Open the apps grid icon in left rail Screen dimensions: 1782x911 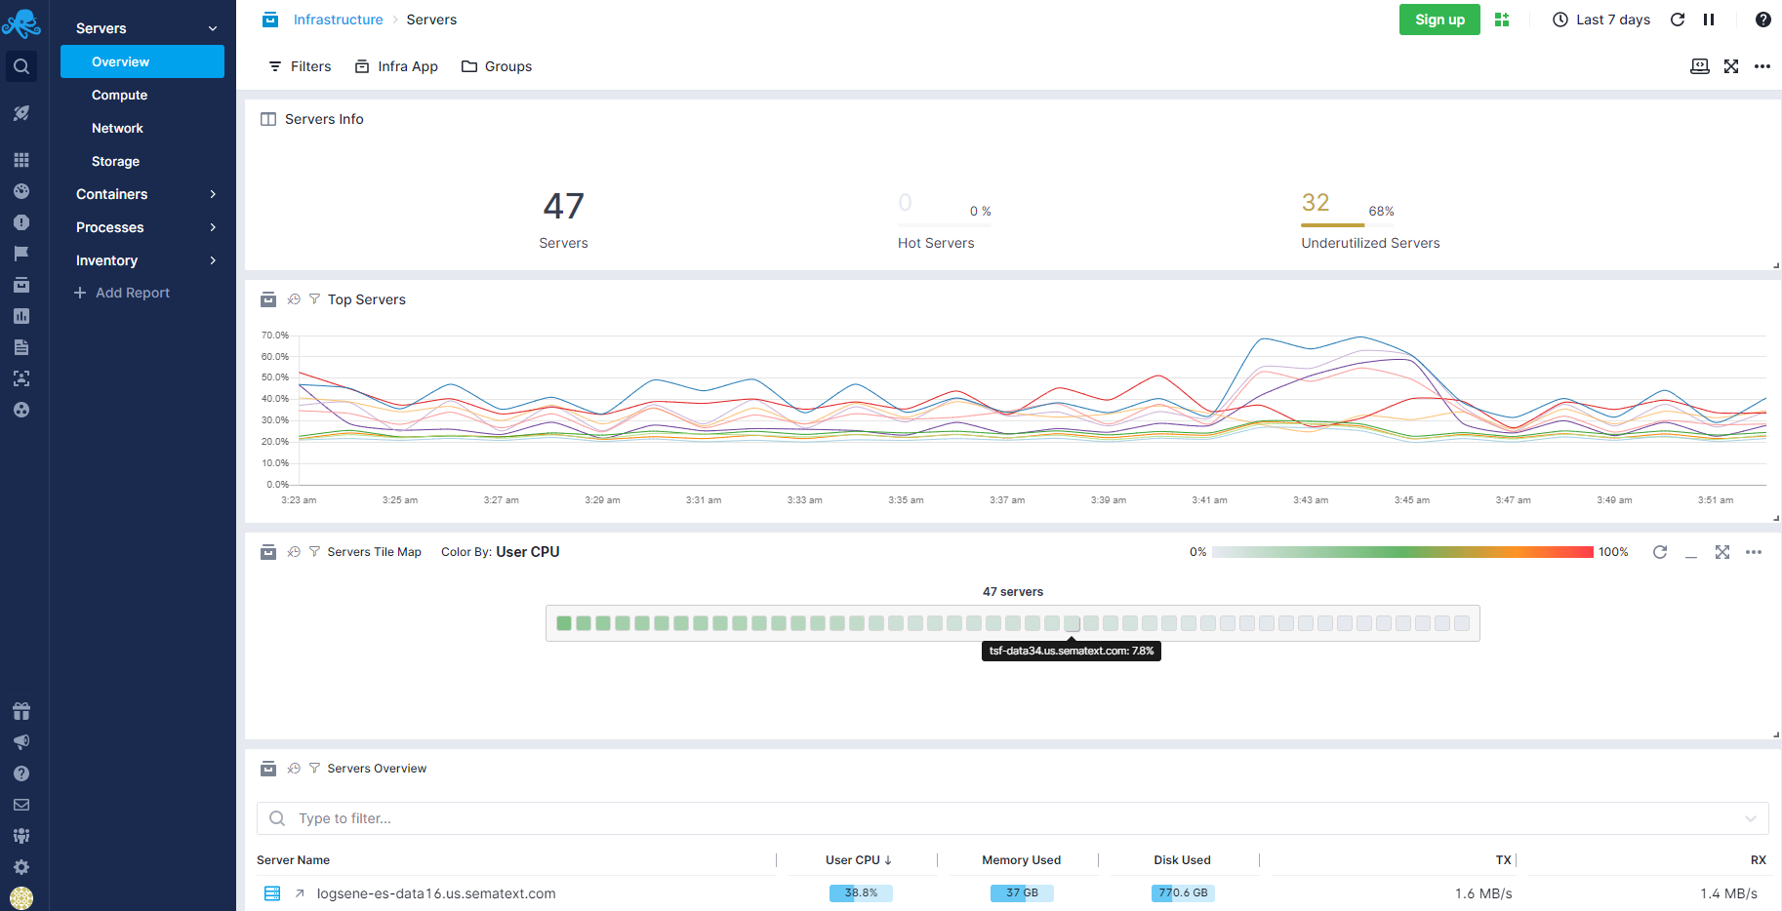coord(21,160)
